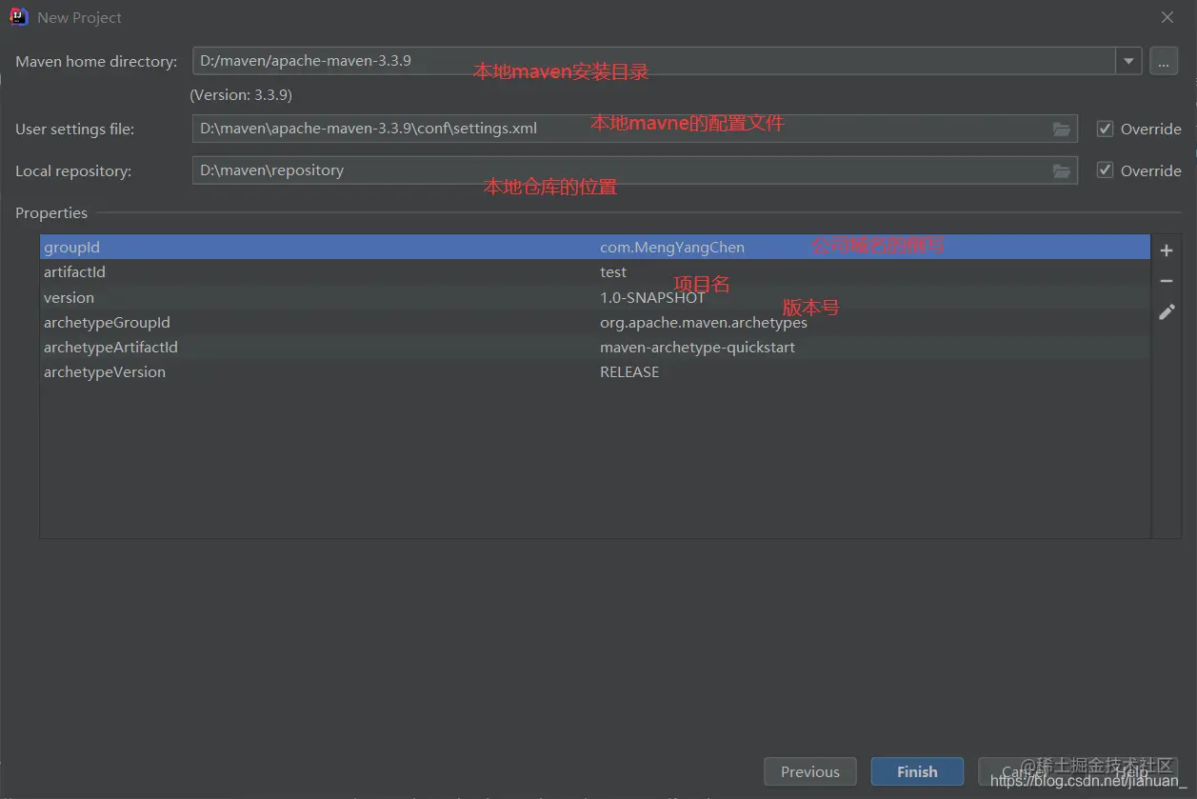Select the archetypeGroupId property row
The image size is (1197, 799).
click(x=595, y=322)
